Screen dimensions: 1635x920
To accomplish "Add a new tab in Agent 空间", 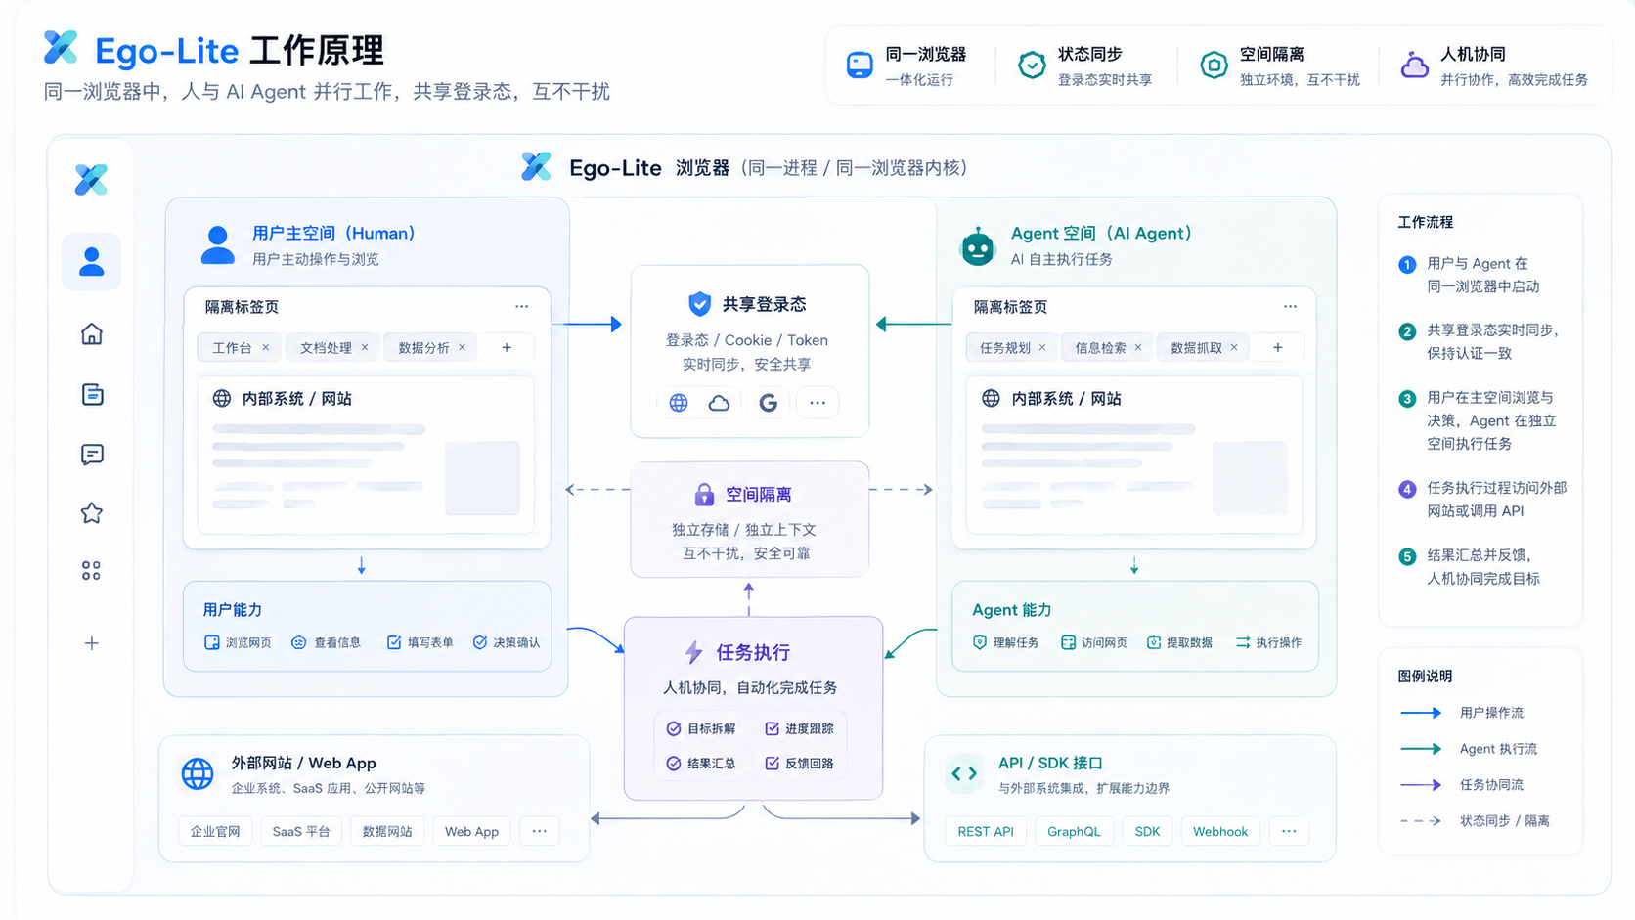I will click(1277, 347).
